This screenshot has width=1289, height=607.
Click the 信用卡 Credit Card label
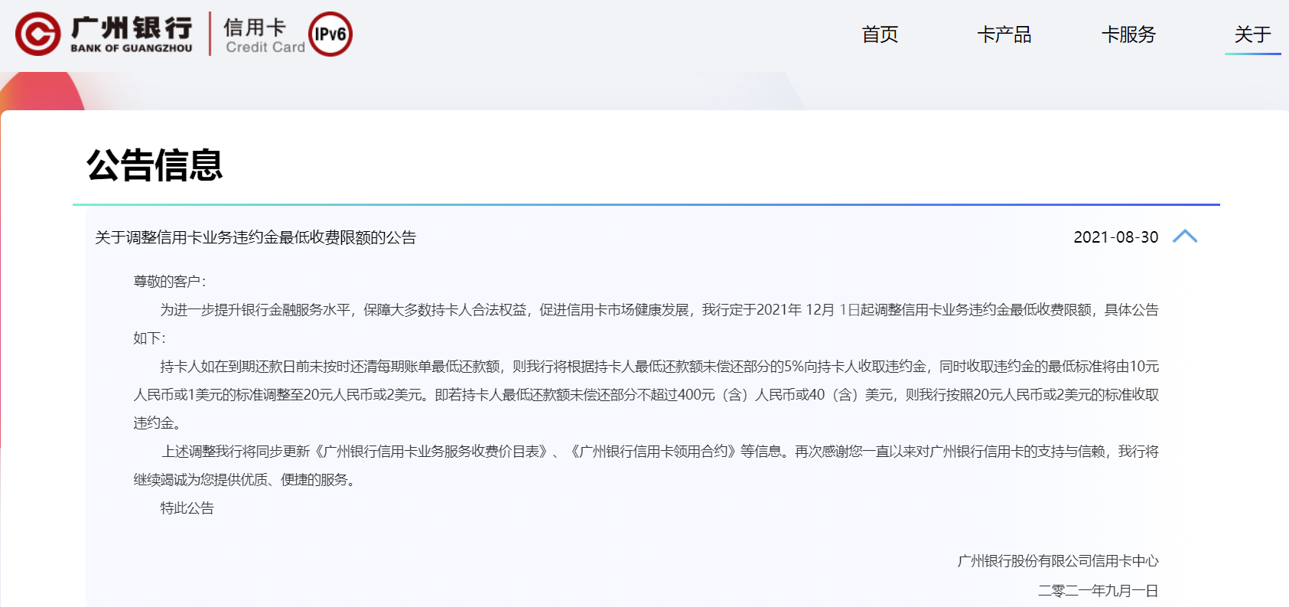[x=265, y=36]
